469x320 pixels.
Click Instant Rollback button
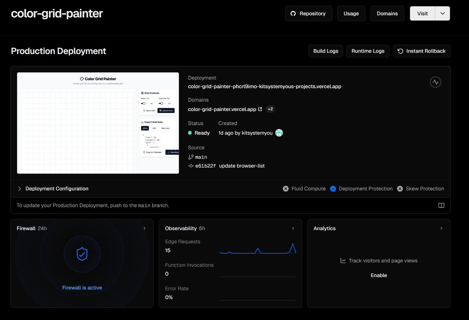click(421, 51)
